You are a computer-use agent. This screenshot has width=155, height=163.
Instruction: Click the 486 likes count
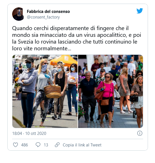pyautogui.click(x=25, y=145)
